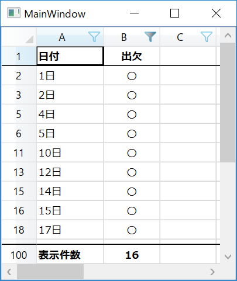This screenshot has width=237, height=281.
Task: Select the cell showing count 16
Action: tap(132, 254)
